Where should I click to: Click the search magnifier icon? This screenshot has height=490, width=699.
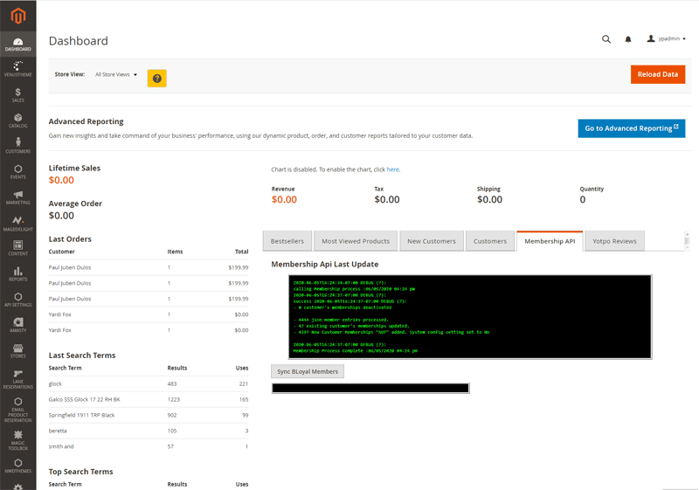(x=606, y=39)
